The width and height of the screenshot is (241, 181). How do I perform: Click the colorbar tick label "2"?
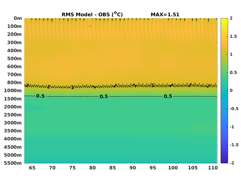231,18
